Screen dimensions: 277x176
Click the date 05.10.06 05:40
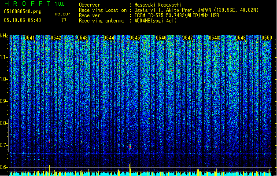tap(22, 20)
